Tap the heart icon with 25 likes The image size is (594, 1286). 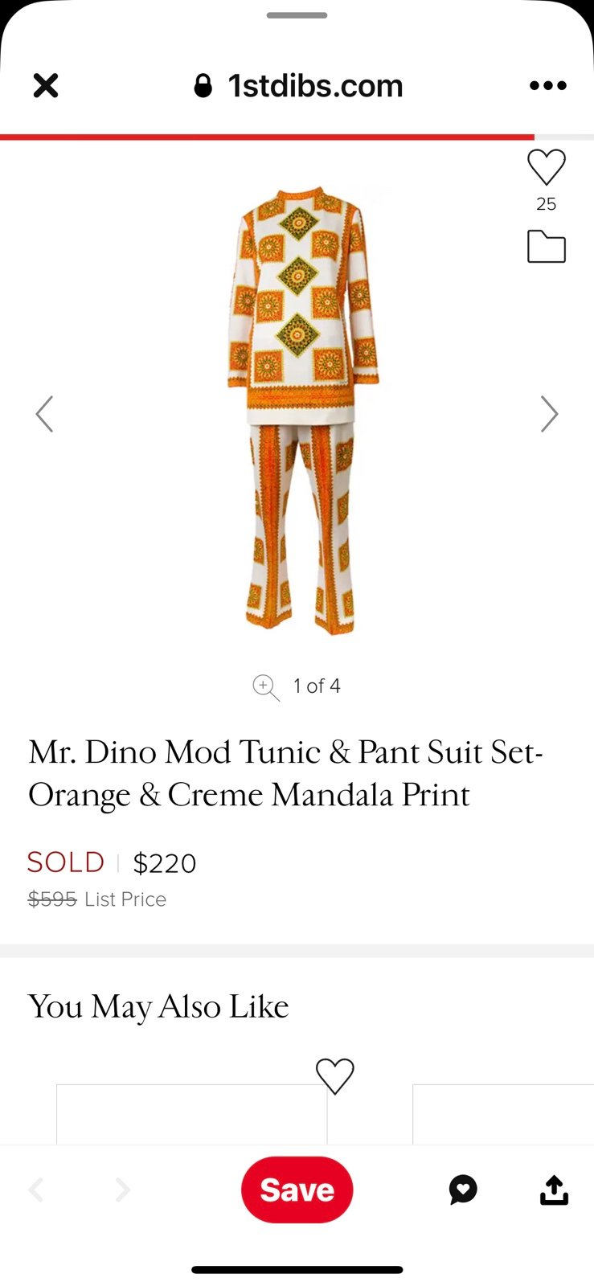(x=547, y=168)
